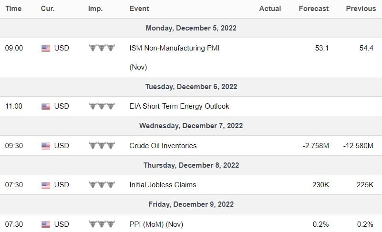Click the bull importance icons for Crude Oil Inventories
Viewport: 382px width, 232px height.
[102, 145]
